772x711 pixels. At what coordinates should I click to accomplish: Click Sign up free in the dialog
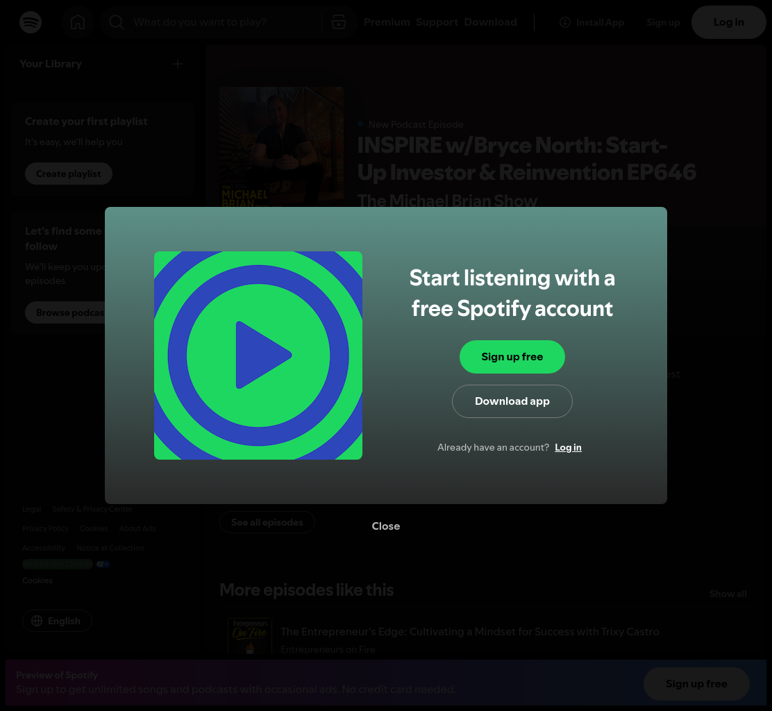tap(512, 357)
